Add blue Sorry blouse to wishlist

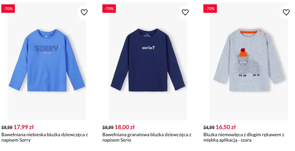[84, 12]
